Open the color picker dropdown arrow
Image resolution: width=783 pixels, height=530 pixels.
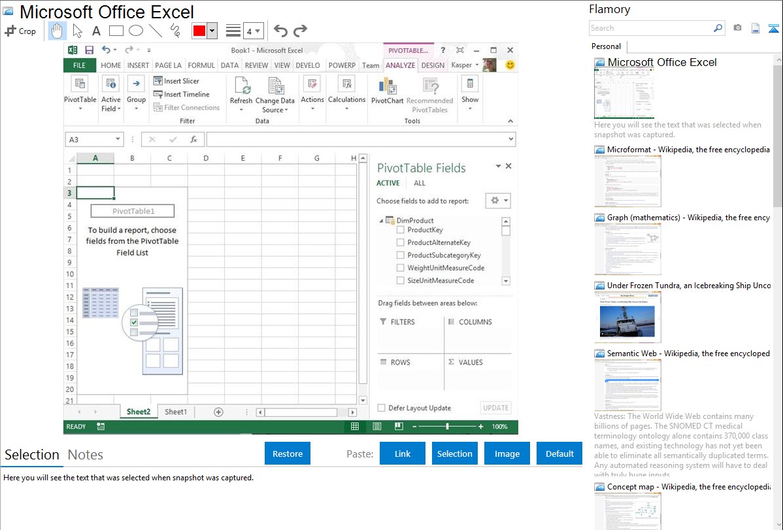212,31
